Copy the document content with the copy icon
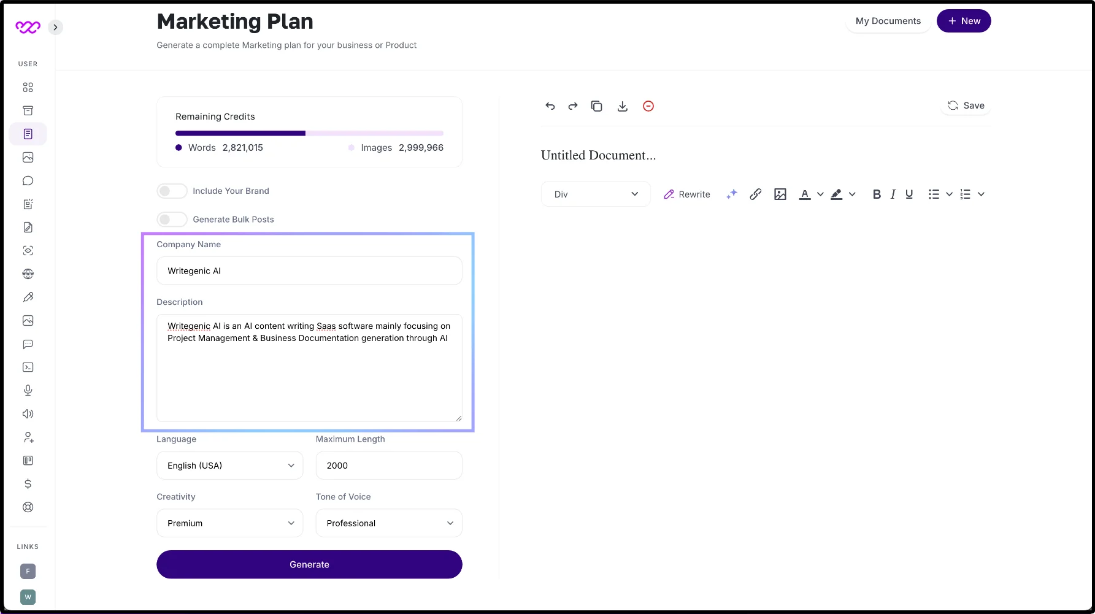1095x614 pixels. 596,106
